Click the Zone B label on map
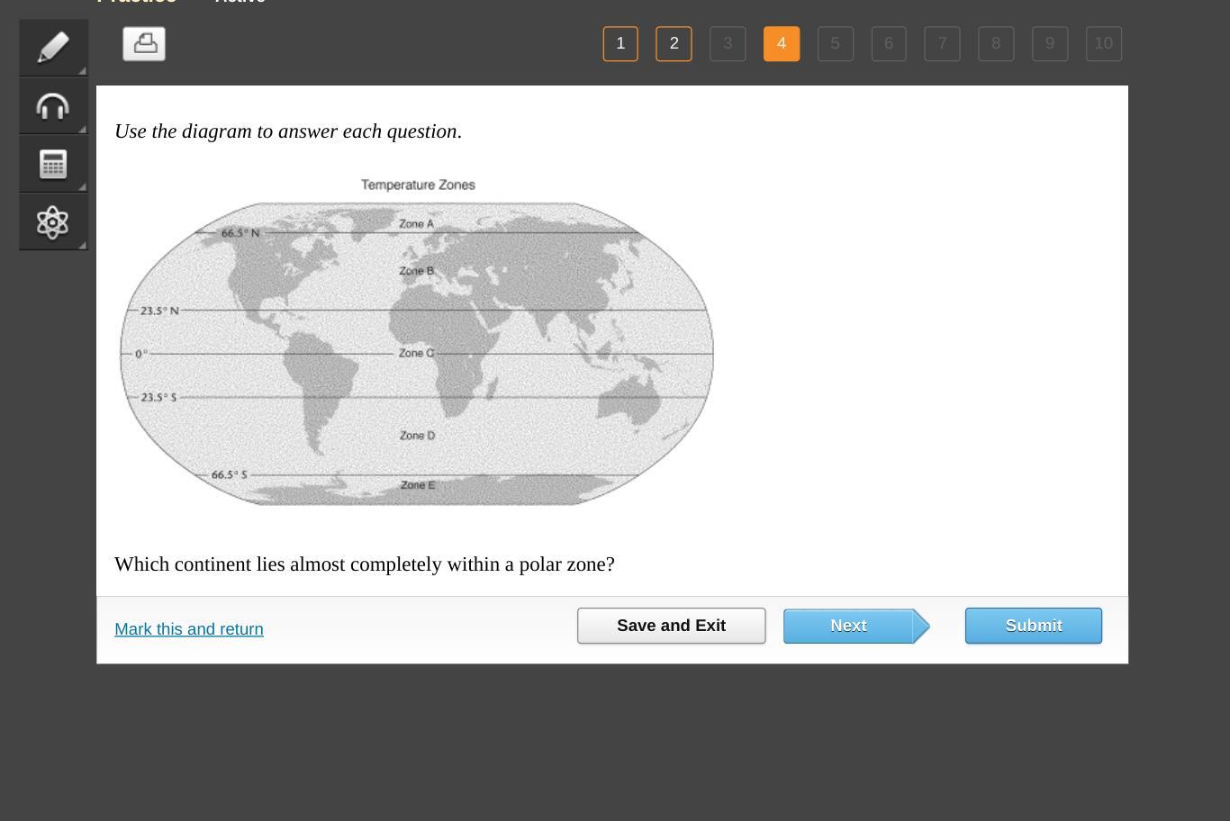This screenshot has width=1230, height=821. (416, 270)
